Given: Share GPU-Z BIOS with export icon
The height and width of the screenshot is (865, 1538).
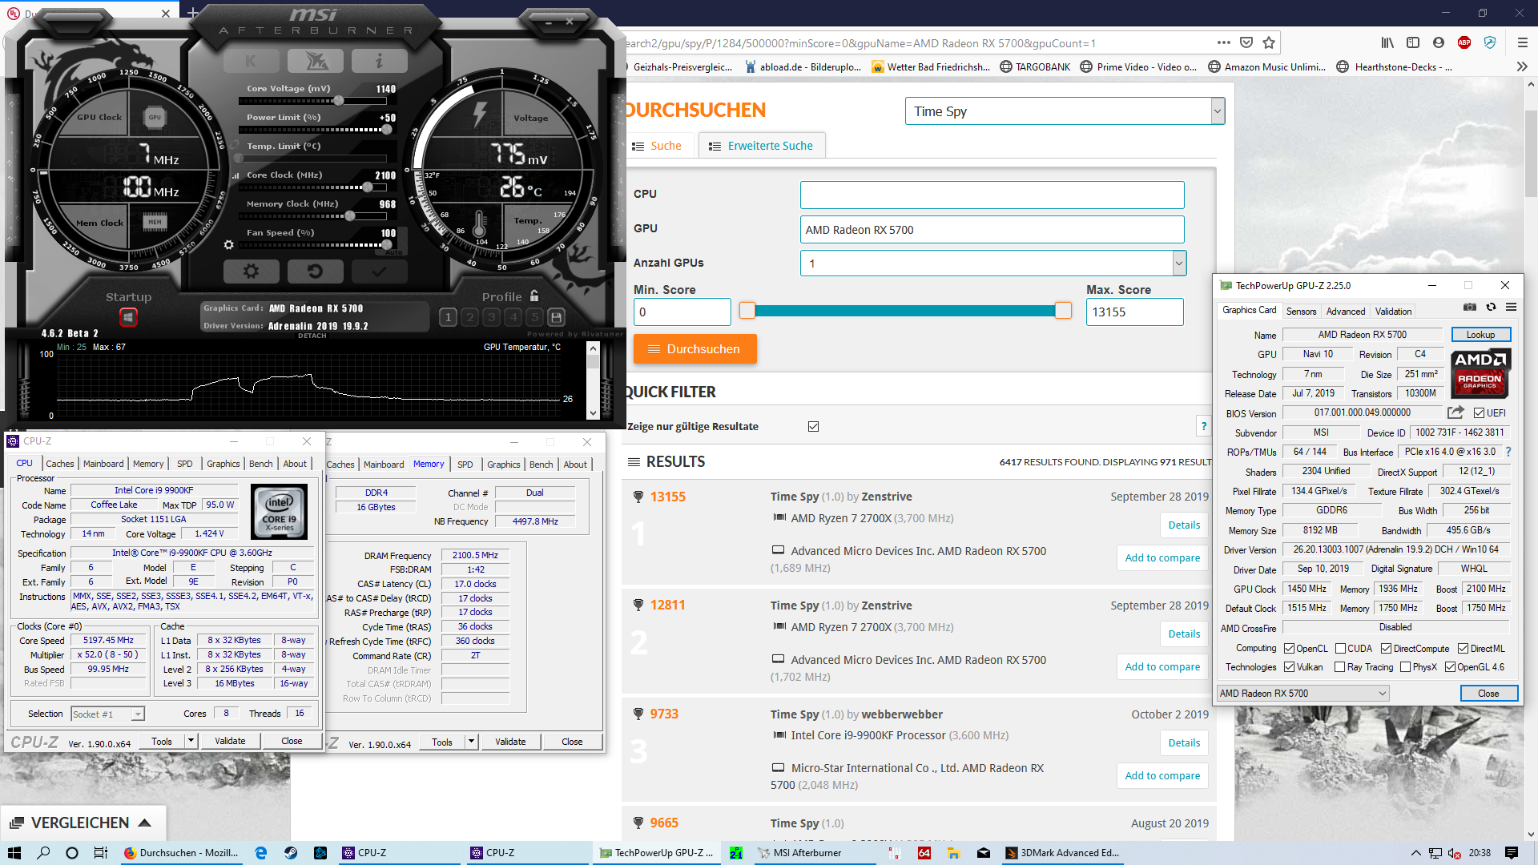Looking at the screenshot, I should click(1455, 412).
